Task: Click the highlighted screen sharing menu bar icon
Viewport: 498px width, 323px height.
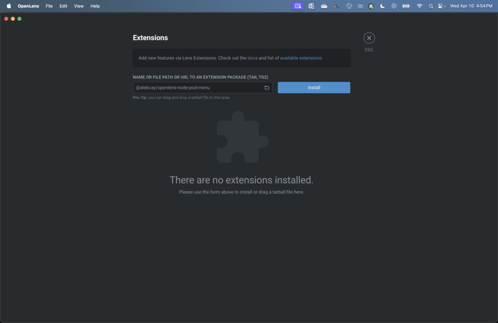Action: coord(298,6)
